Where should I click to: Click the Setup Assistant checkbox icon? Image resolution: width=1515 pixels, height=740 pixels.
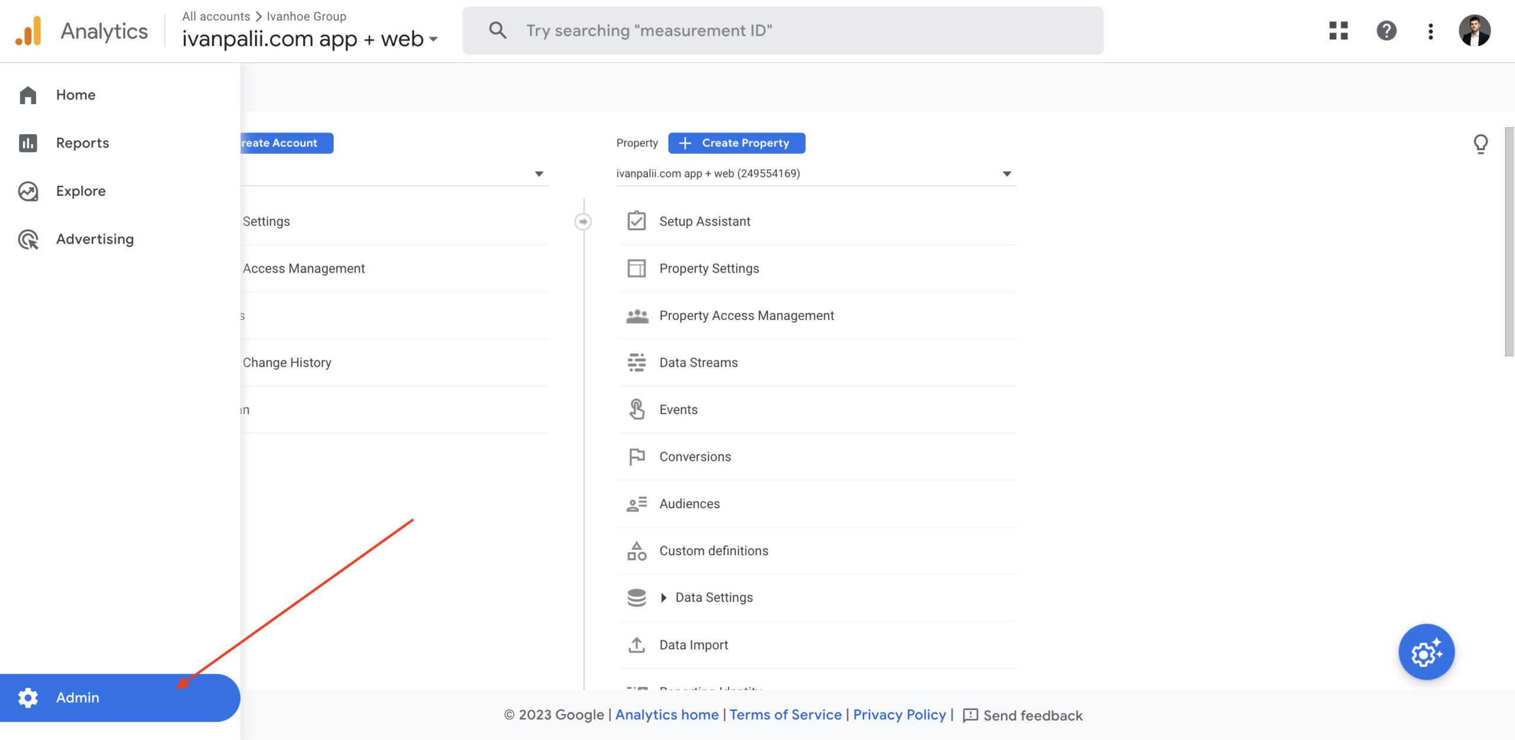point(636,221)
